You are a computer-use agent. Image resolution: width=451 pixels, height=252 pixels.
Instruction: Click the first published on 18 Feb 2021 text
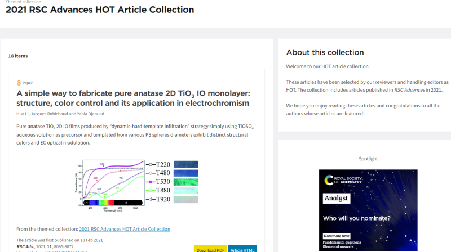click(60, 240)
